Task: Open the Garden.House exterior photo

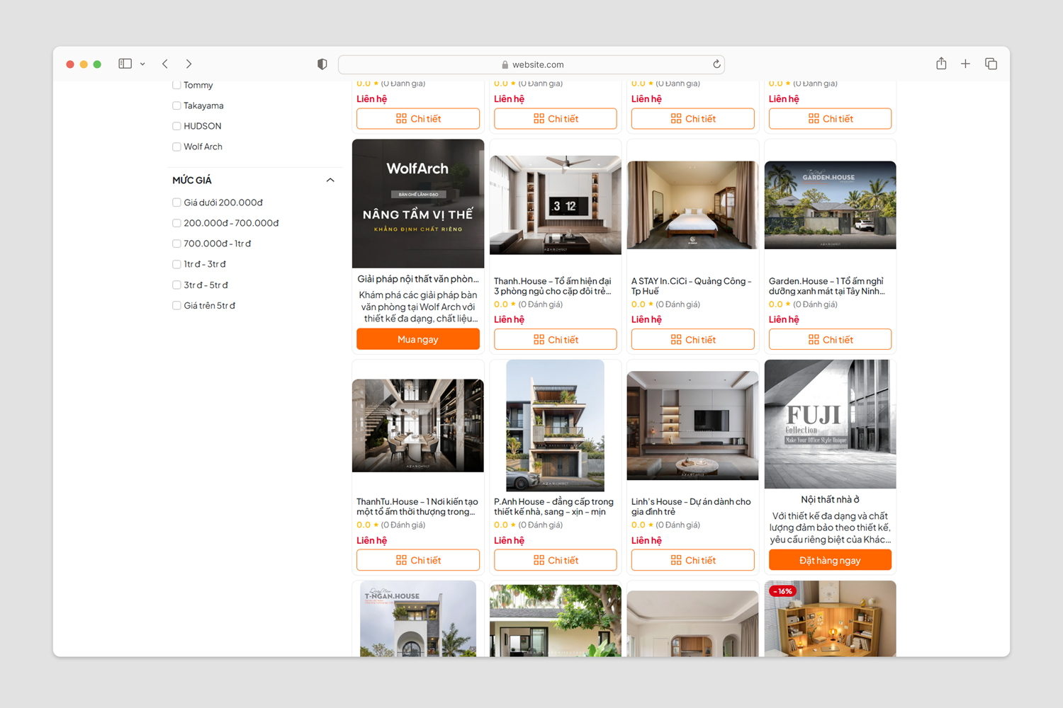Action: pyautogui.click(x=830, y=205)
